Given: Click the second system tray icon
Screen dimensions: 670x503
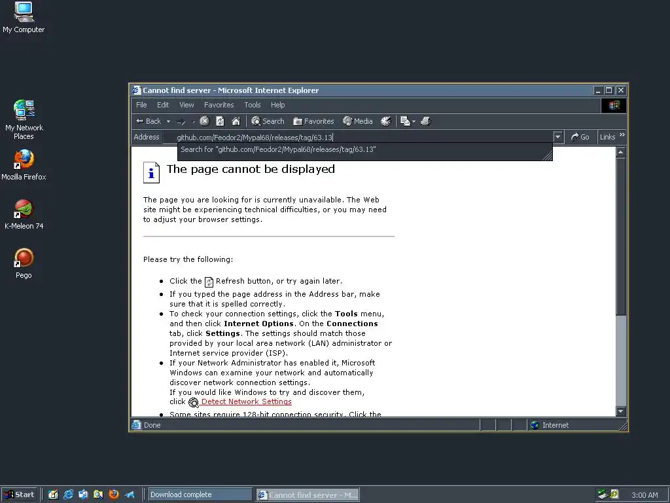Looking at the screenshot, I should coord(614,494).
